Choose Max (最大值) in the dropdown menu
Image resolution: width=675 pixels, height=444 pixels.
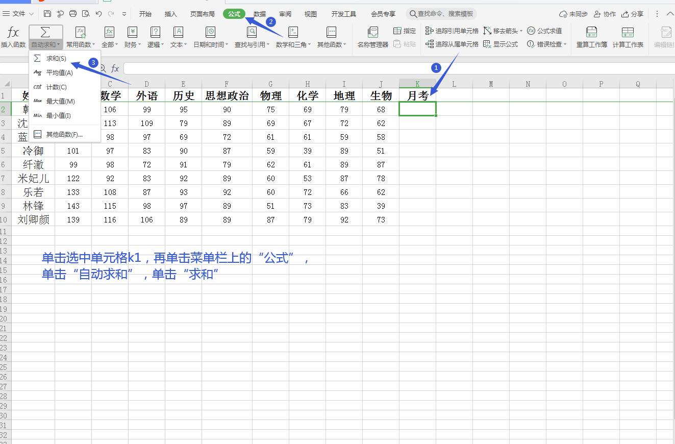pos(65,102)
